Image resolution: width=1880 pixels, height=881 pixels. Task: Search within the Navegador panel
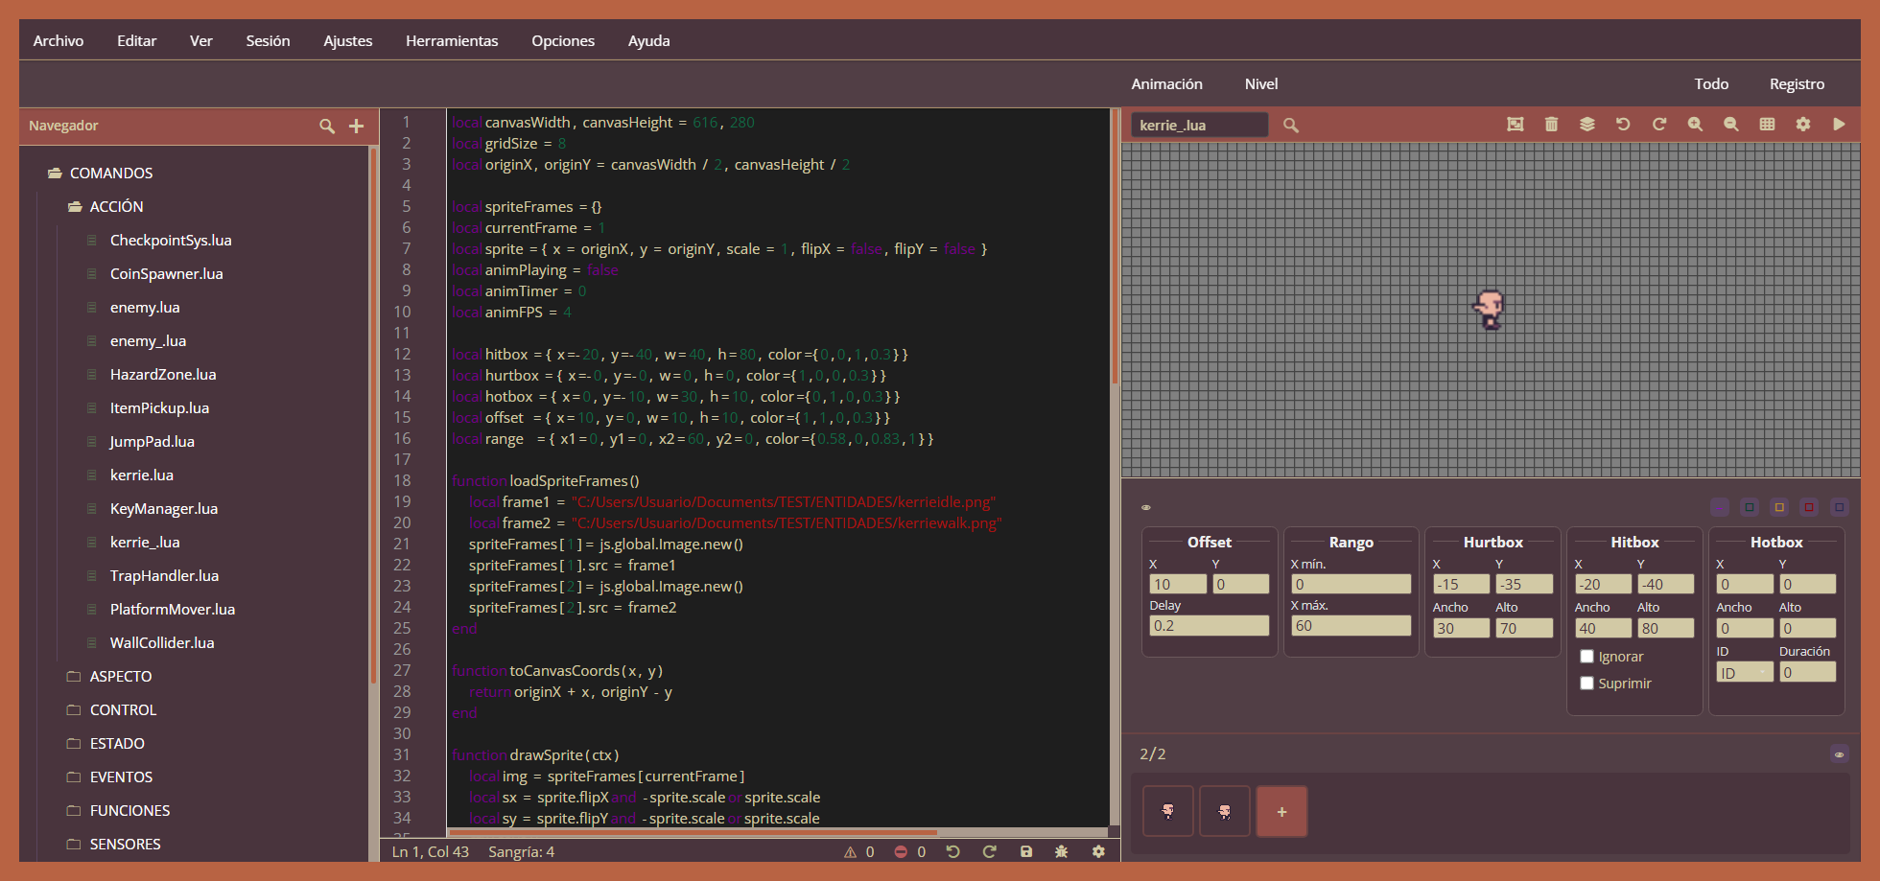(x=327, y=126)
